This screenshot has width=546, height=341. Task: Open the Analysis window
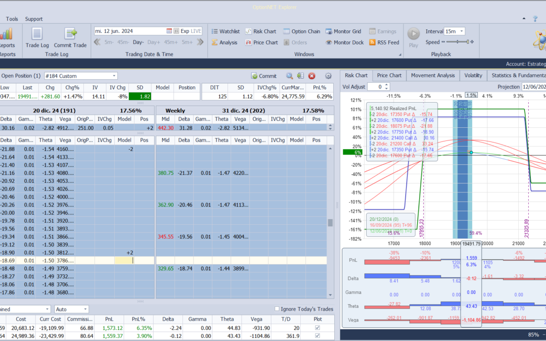224,42
